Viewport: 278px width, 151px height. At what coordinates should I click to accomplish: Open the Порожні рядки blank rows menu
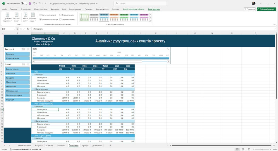(x=33, y=17)
